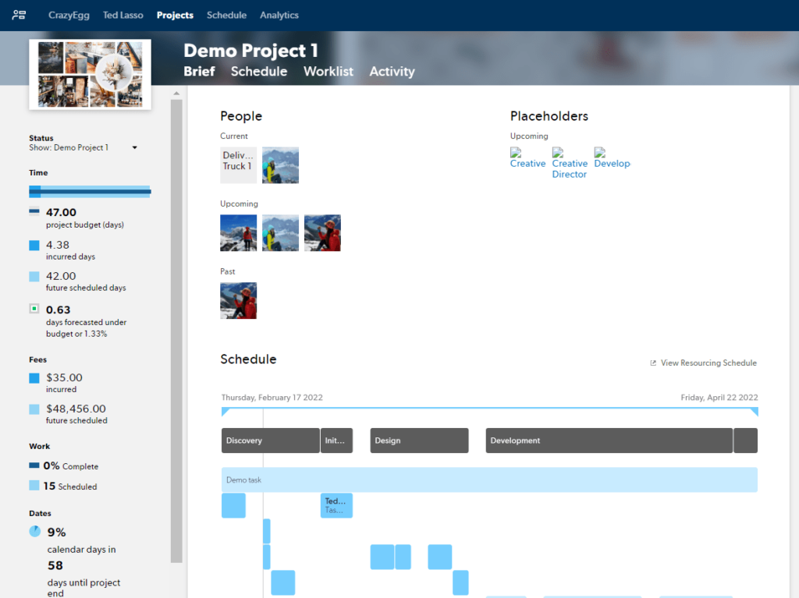Open the Schedule tab under Demo Project 1
799x598 pixels.
point(259,72)
